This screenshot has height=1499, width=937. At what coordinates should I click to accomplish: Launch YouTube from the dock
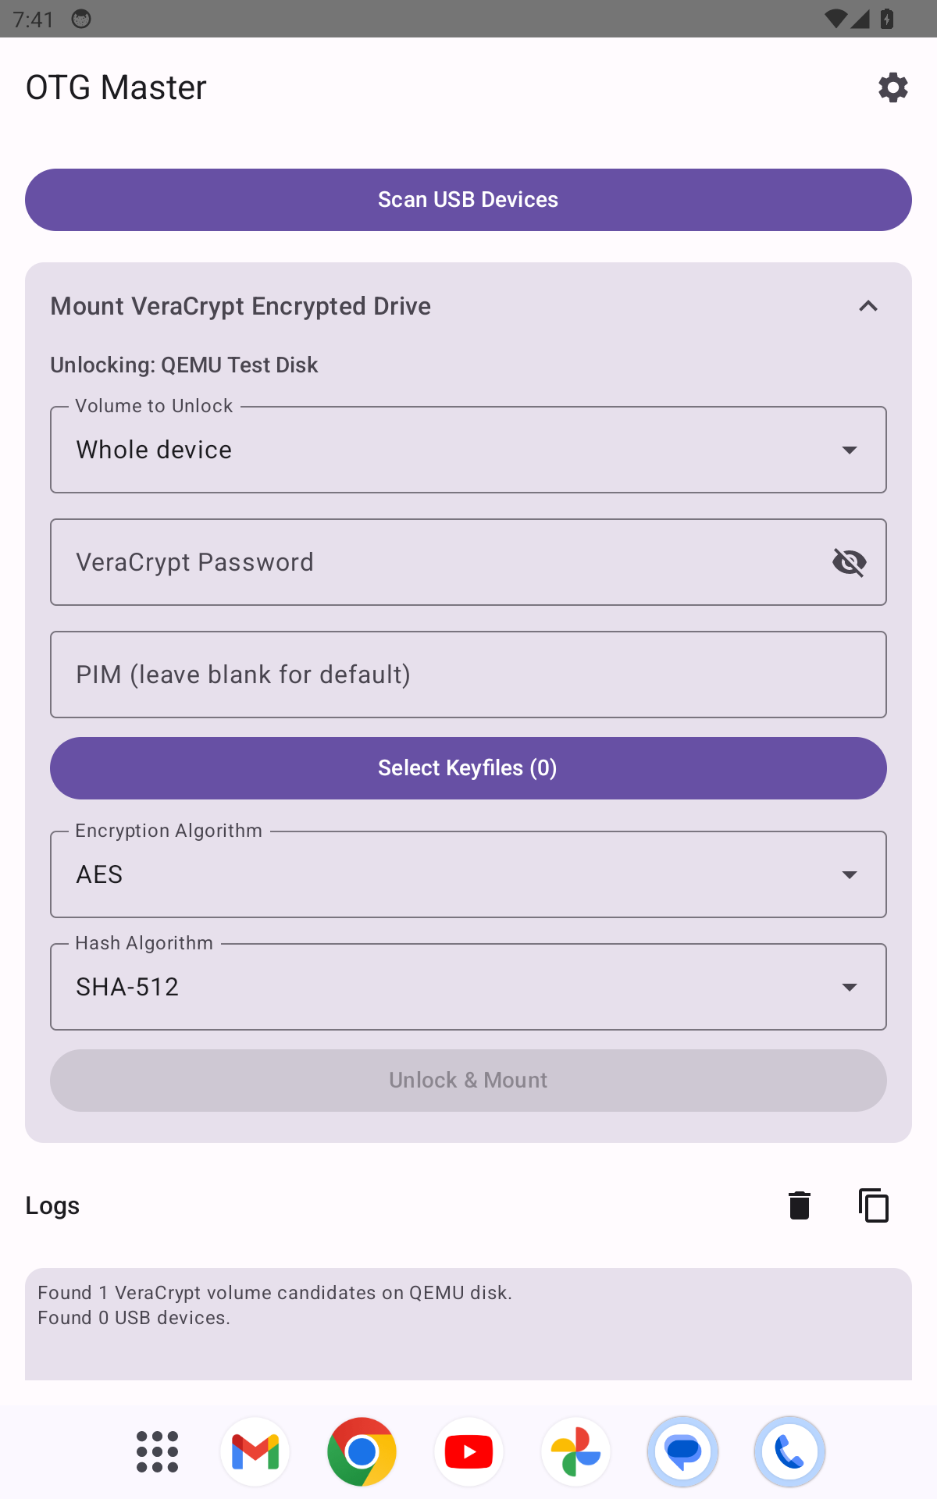click(x=468, y=1452)
